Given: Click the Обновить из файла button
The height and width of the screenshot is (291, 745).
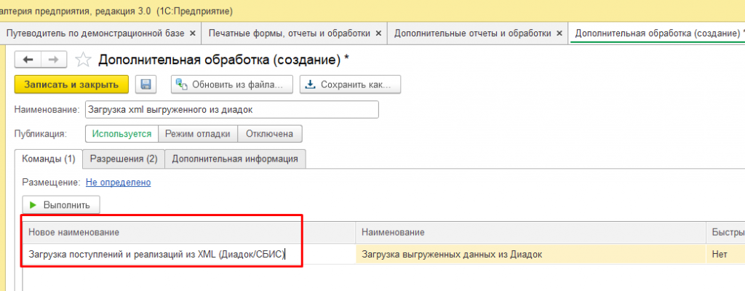Looking at the screenshot, I should click(x=231, y=84).
